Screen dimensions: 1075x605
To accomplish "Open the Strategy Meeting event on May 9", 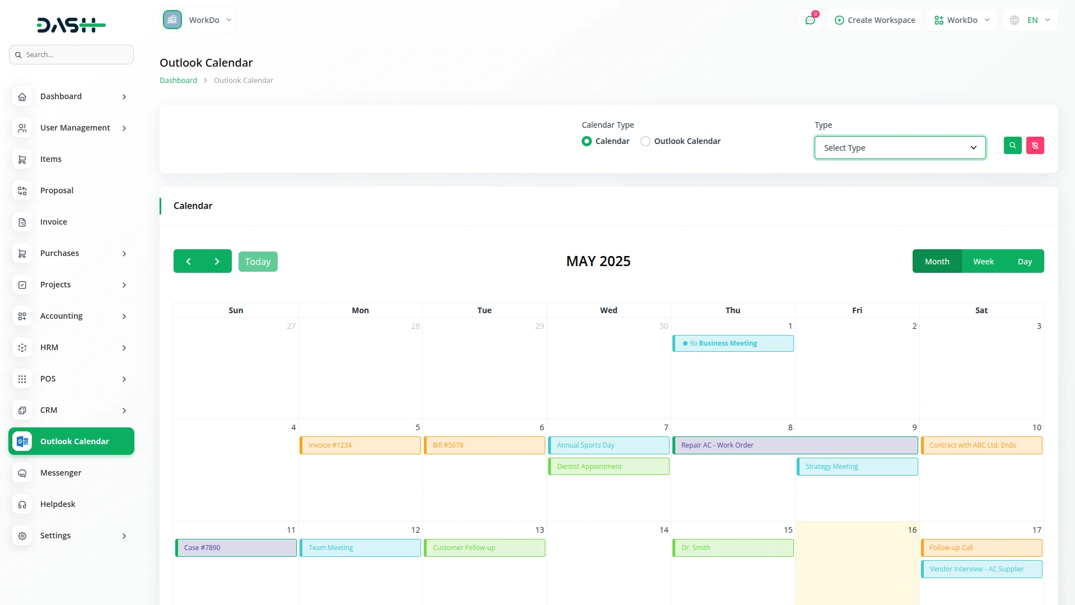I will 857,466.
